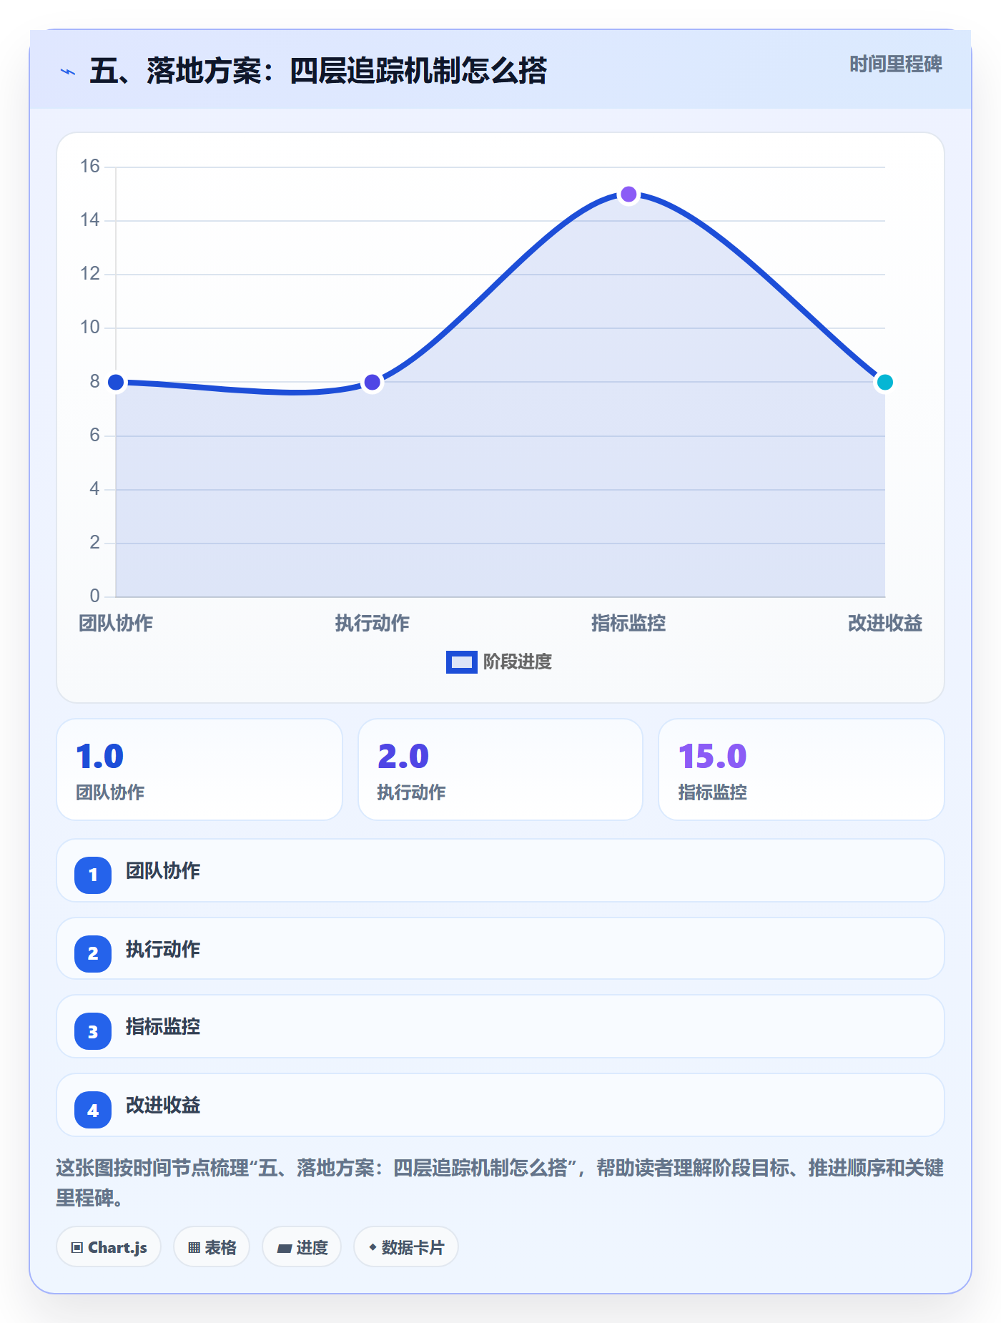Click the 表格 tag chip
This screenshot has height=1323, width=1001.
tap(212, 1247)
